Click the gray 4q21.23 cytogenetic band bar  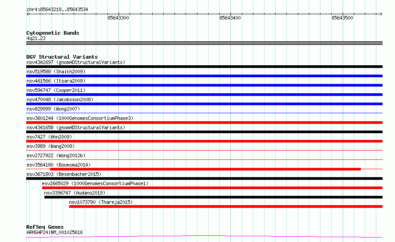(204, 43)
